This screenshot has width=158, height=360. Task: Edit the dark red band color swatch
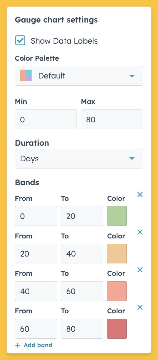pos(117,329)
